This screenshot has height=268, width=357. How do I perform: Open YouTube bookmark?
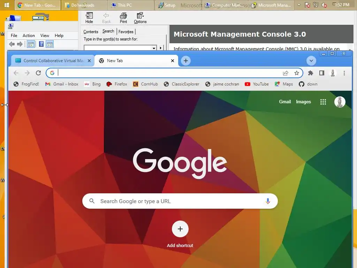[257, 84]
